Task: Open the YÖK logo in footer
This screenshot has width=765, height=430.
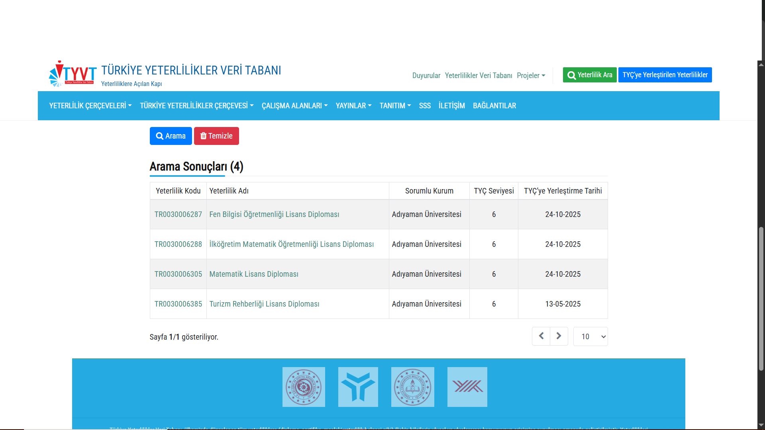Action: pyautogui.click(x=467, y=387)
